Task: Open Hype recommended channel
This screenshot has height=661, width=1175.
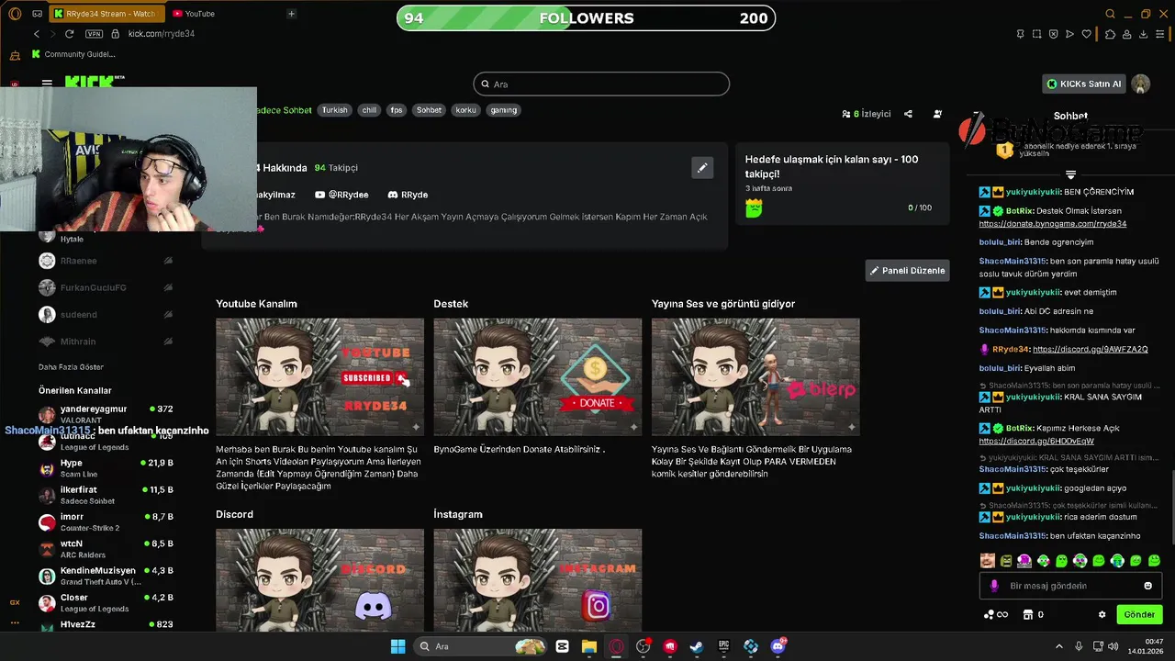Action: pyautogui.click(x=106, y=468)
